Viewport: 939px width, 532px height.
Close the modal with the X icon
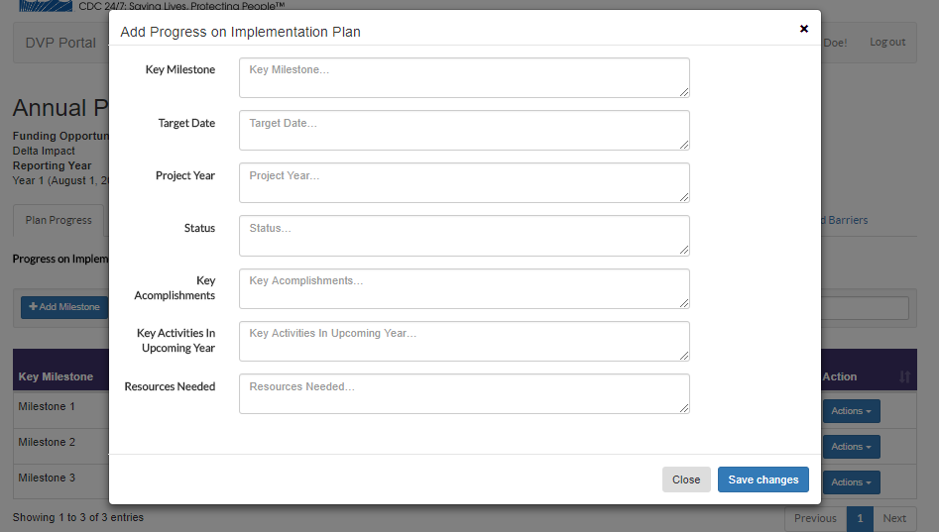(x=804, y=29)
